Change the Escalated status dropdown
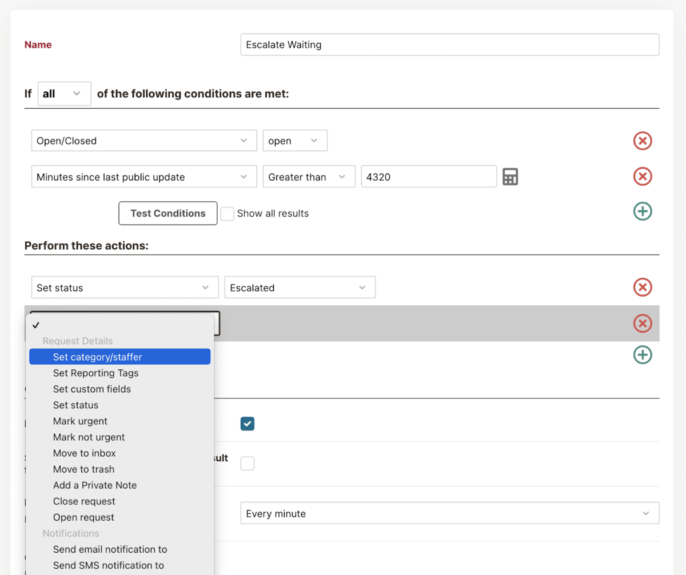The image size is (686, 575). click(300, 287)
